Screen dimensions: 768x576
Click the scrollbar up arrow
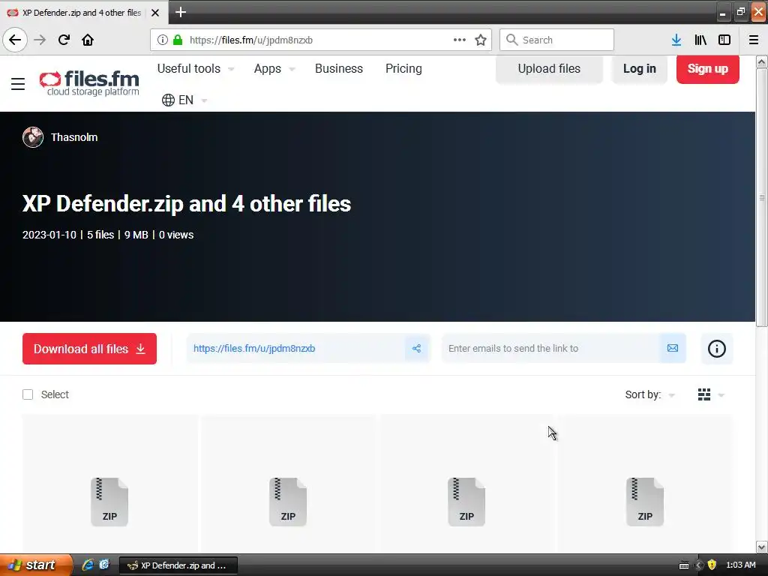click(761, 62)
